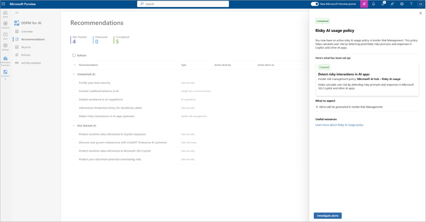
Task: Open the help question mark icon
Action: (x=411, y=4)
